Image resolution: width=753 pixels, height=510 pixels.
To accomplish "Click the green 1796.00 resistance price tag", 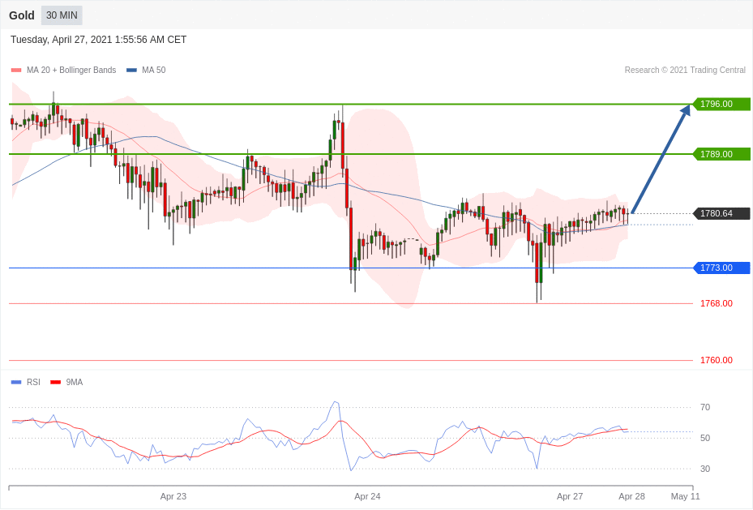I will 721,104.
